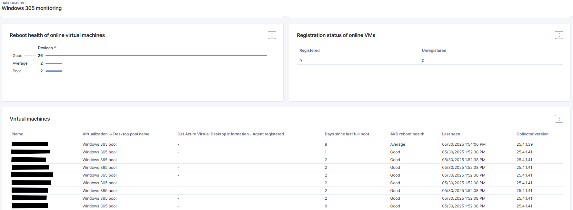This screenshot has height=210, width=573.
Task: Click the Registered VMs count value
Action: pos(301,61)
